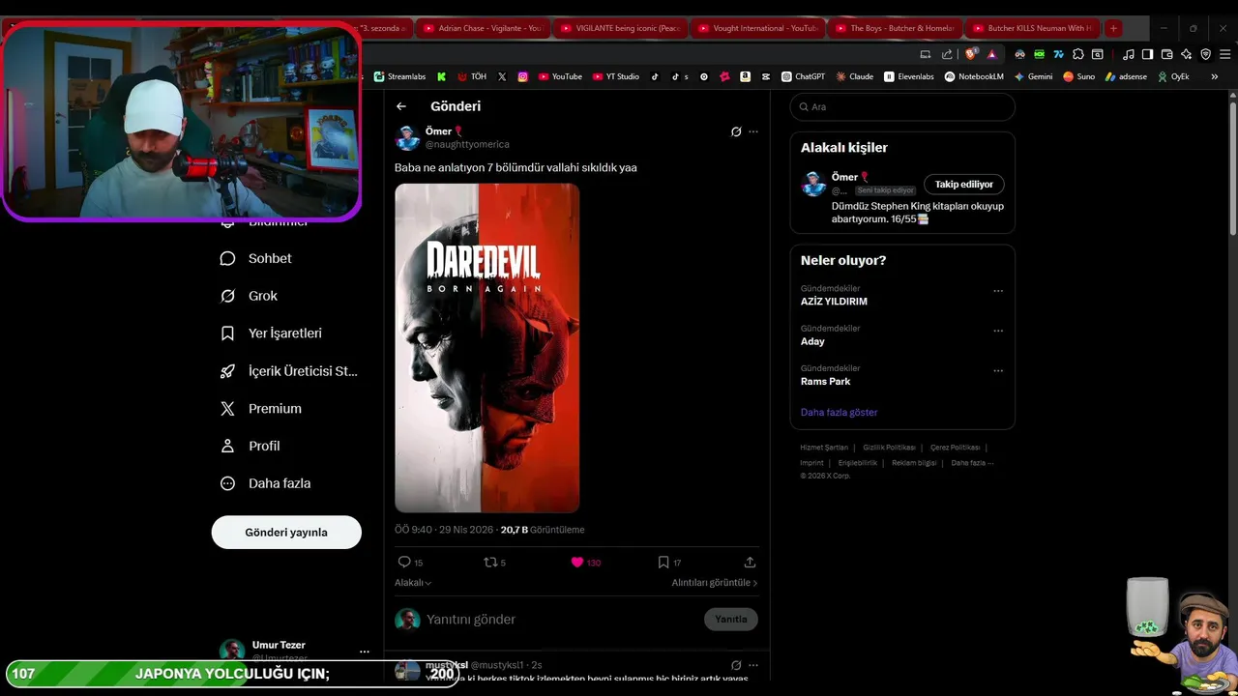Open Ömer's profile in Alakalı kişiler
This screenshot has width=1238, height=696.
[845, 178]
